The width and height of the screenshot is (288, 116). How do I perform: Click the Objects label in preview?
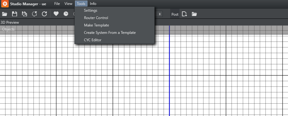click(x=8, y=29)
